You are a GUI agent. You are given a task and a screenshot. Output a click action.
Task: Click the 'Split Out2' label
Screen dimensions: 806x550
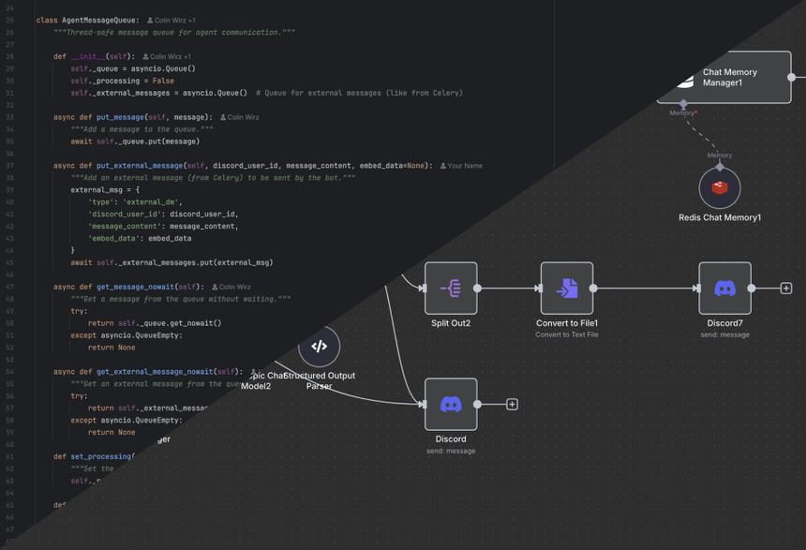click(x=451, y=323)
